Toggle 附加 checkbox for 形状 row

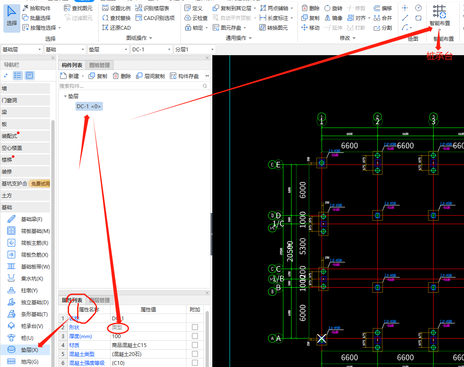[x=195, y=327]
